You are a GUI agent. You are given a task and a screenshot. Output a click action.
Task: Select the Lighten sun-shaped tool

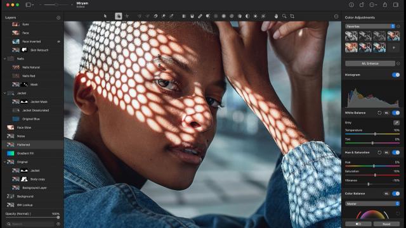tap(255, 16)
